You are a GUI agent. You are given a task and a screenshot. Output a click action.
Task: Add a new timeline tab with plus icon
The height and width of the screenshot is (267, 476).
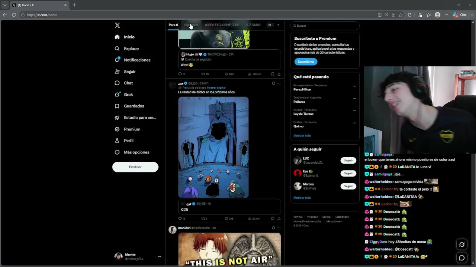click(278, 25)
